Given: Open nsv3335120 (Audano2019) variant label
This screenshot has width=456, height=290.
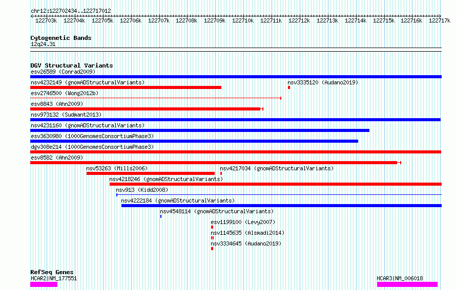Looking at the screenshot, I should click(323, 82).
